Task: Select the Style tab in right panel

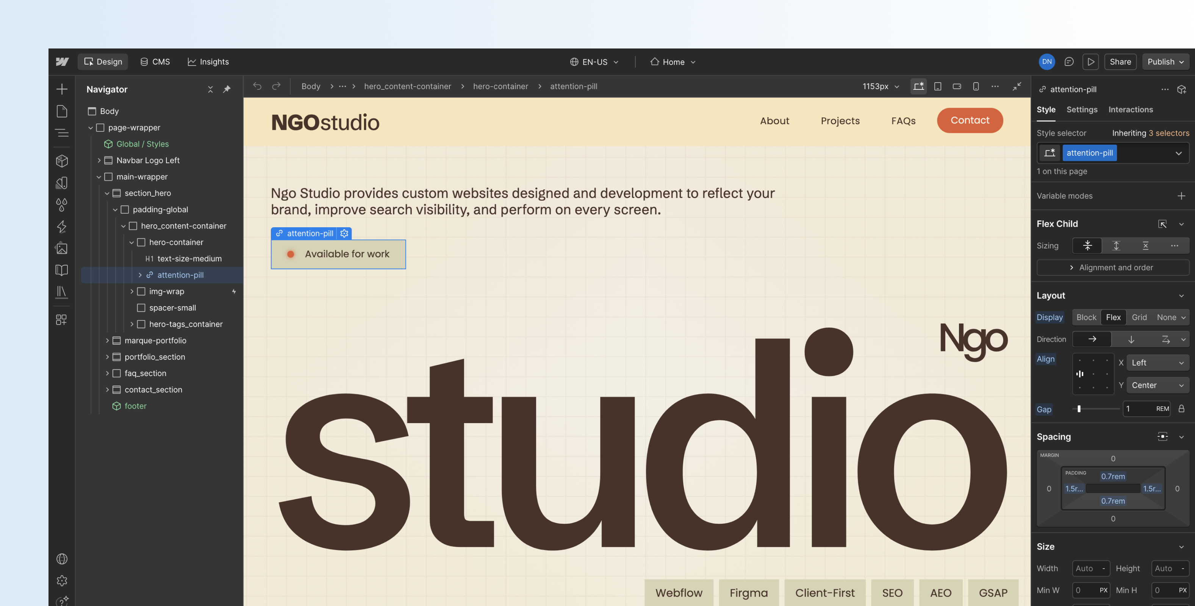Action: [x=1046, y=109]
